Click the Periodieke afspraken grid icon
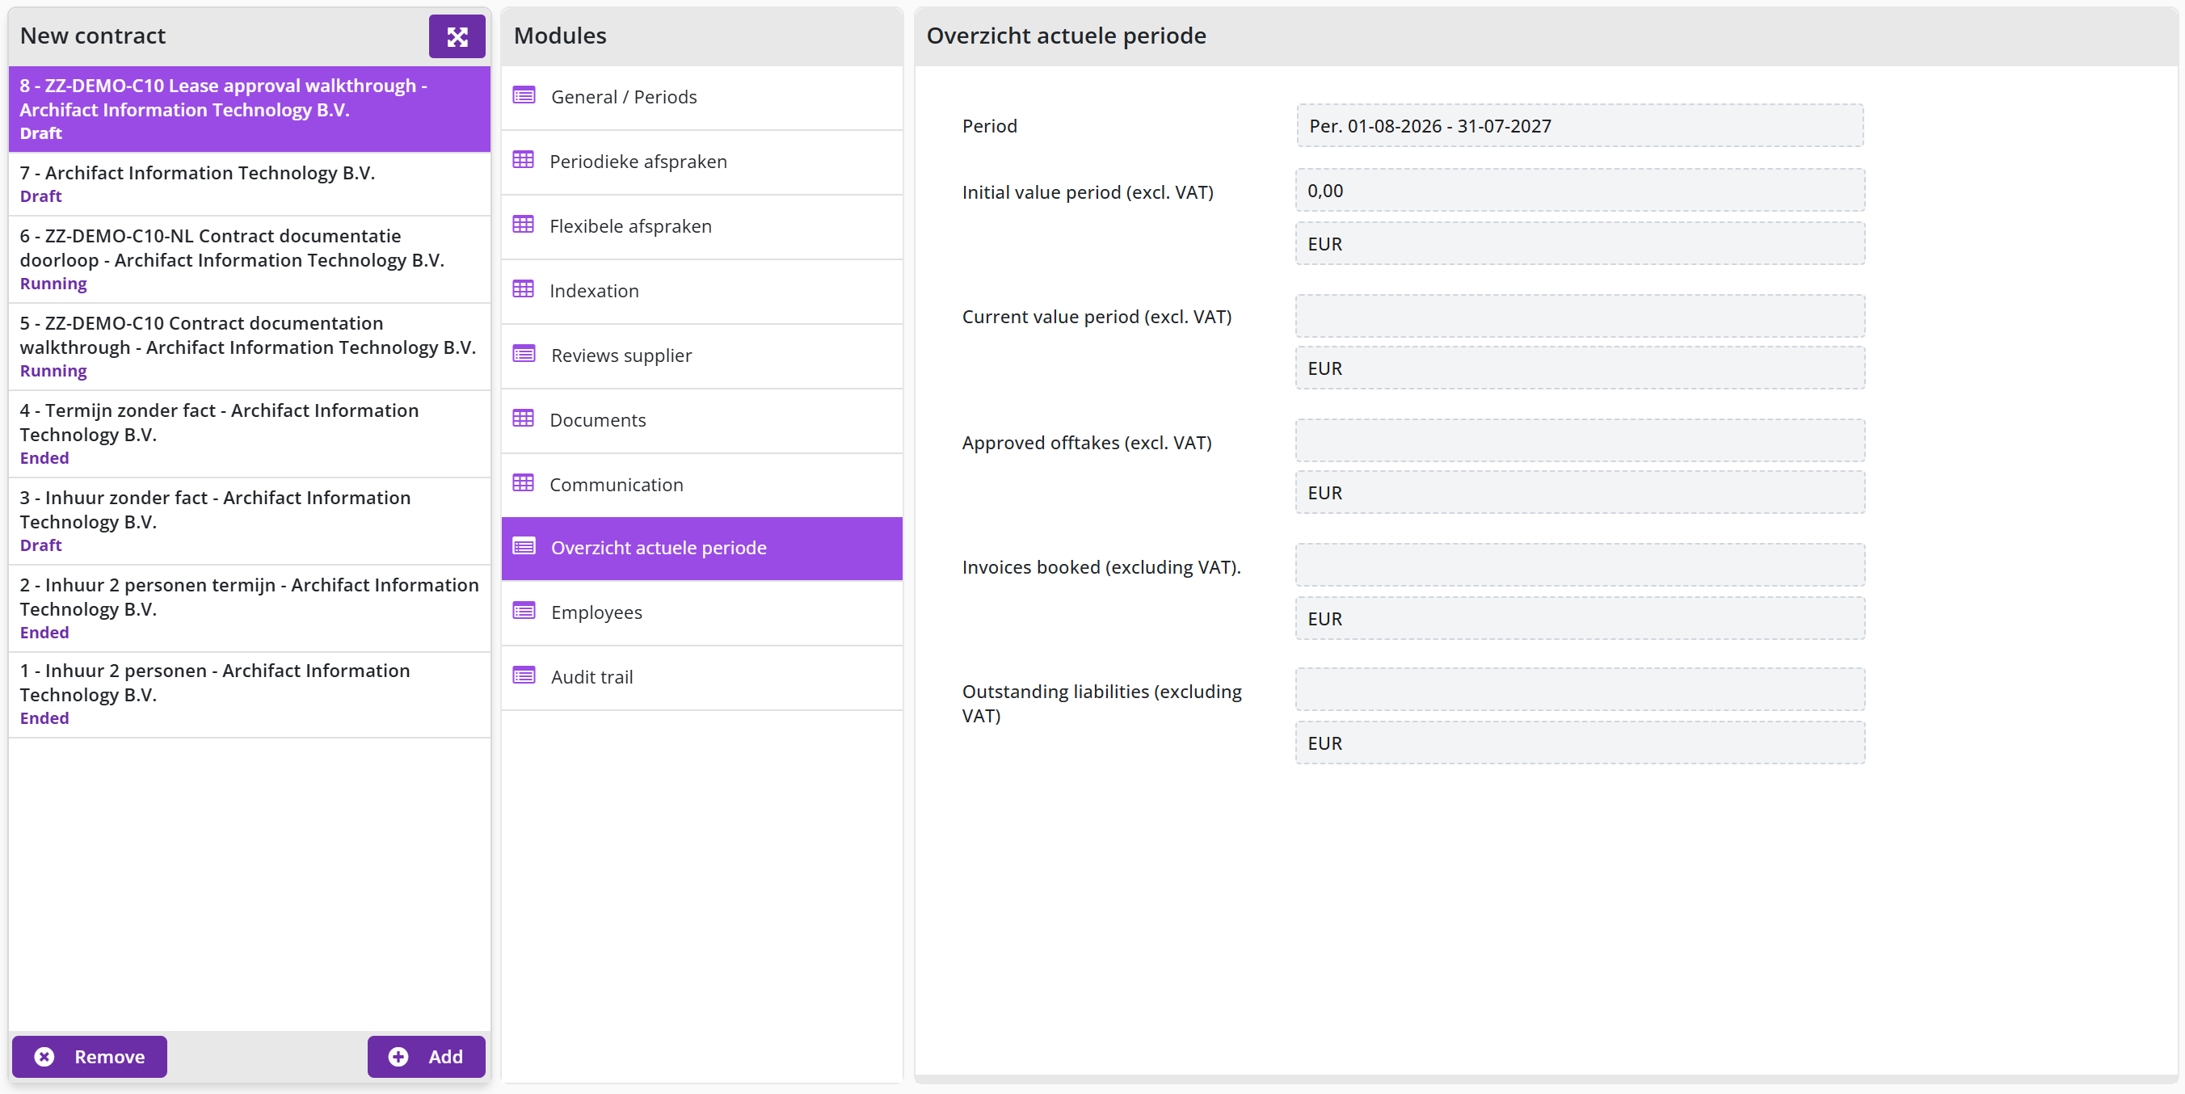The image size is (2185, 1094). (523, 159)
